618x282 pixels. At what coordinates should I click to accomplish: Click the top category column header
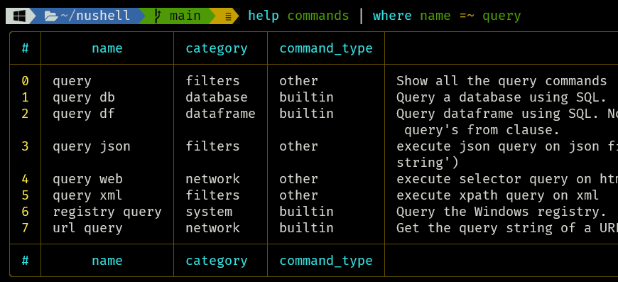[217, 49]
